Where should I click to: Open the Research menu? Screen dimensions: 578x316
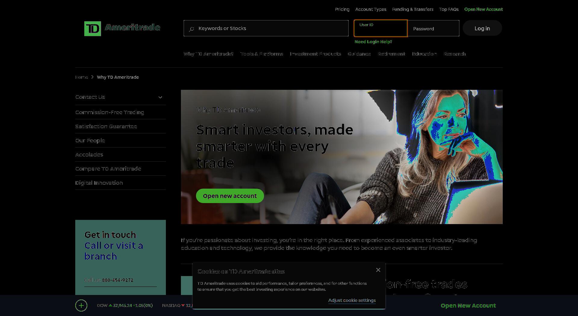[455, 54]
